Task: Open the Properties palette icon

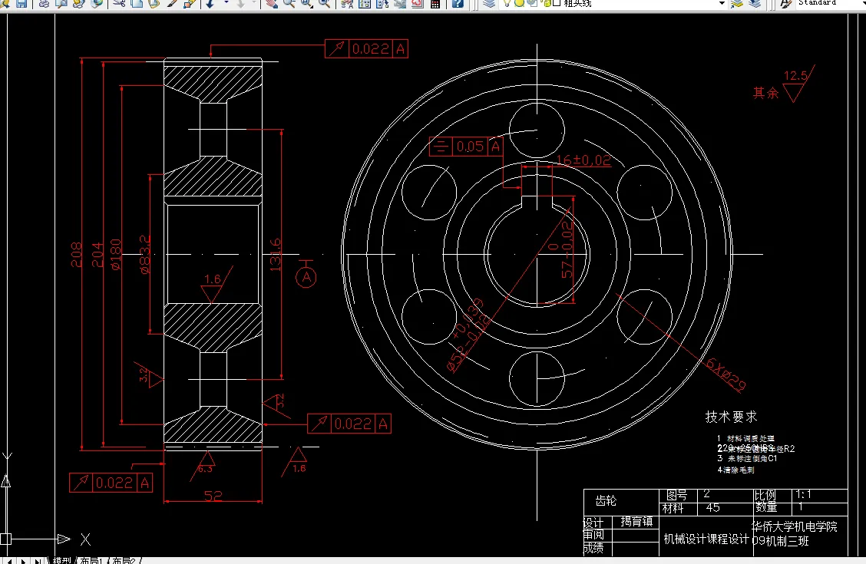Action: point(347,3)
